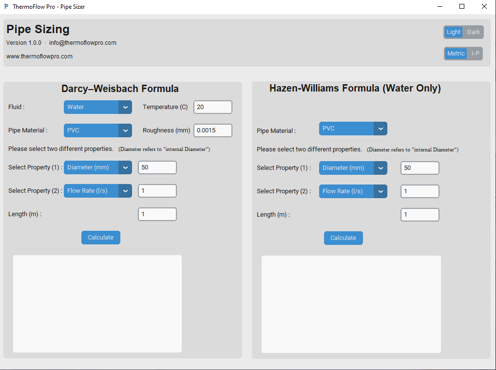Open Darcy–Weisbach Select Property (1) dropdown

point(97,167)
